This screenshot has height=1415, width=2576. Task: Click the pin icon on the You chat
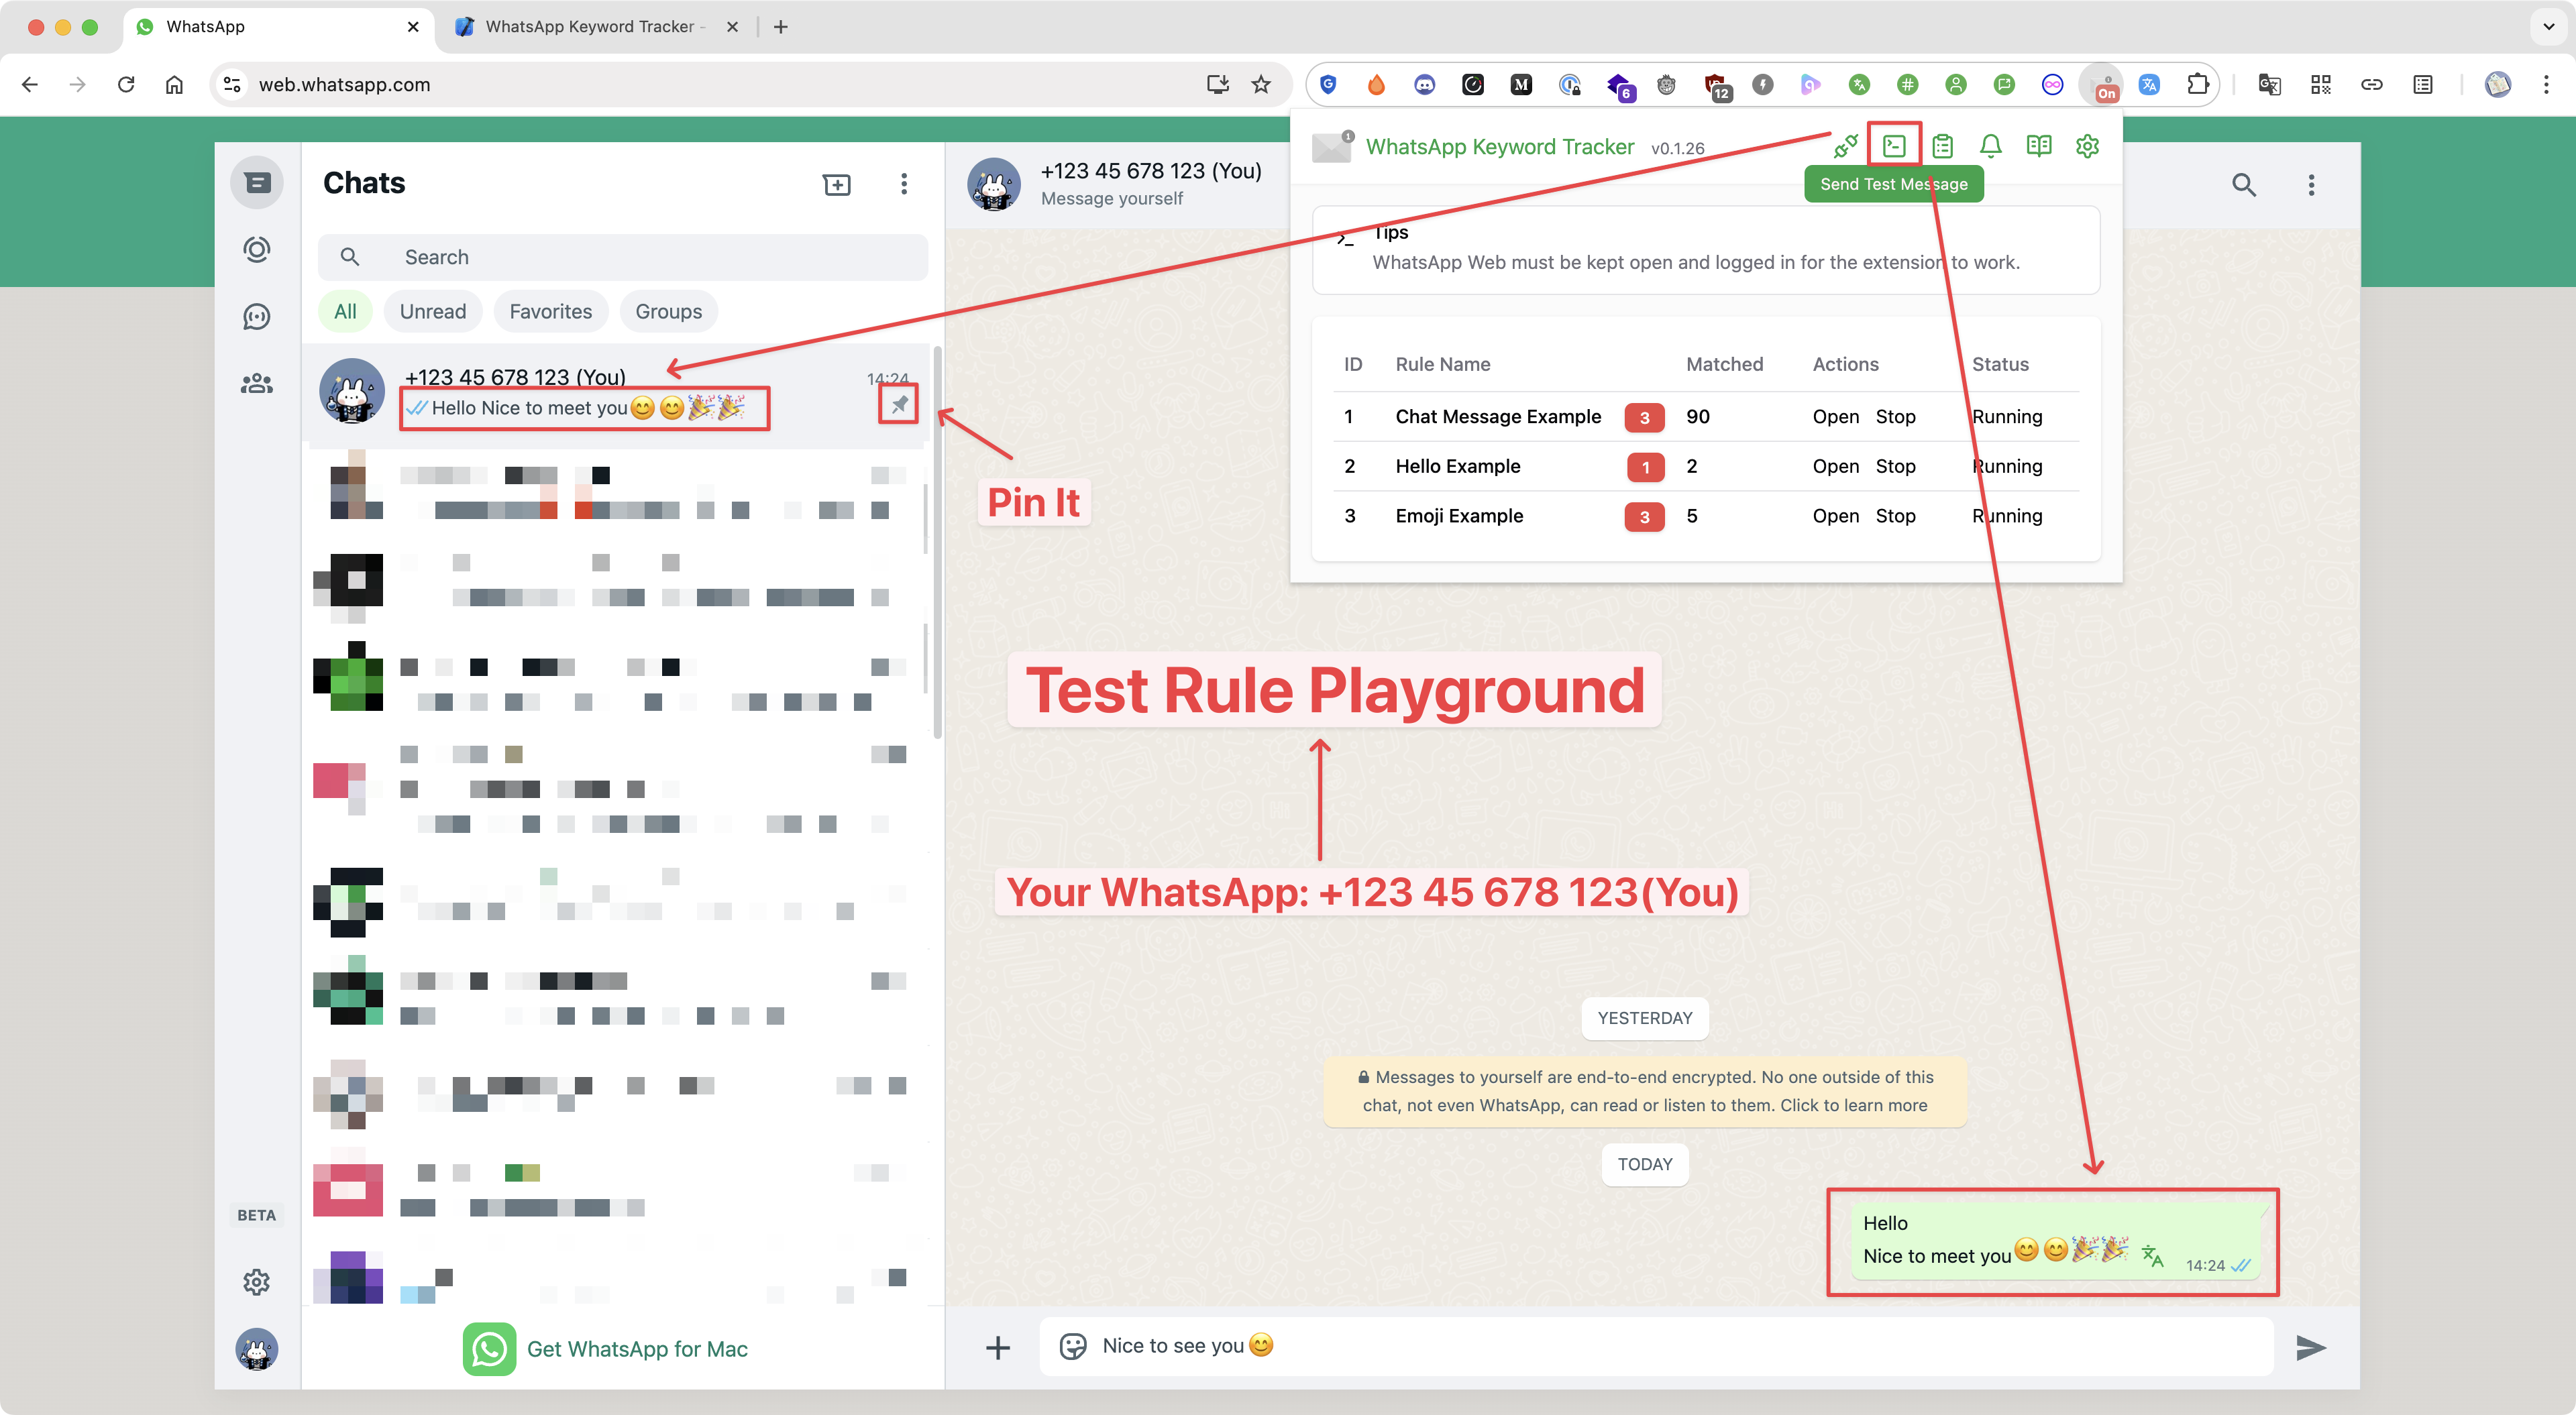tap(899, 404)
